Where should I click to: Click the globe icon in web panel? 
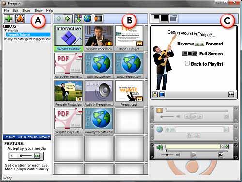(159, 129)
